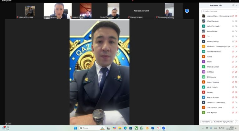Select Arkau Shantayev video thumbnail

[x=58, y=11]
